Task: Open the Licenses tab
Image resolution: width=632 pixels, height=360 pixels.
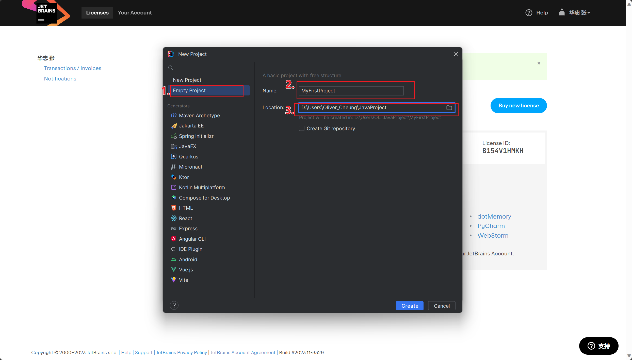Action: click(97, 13)
